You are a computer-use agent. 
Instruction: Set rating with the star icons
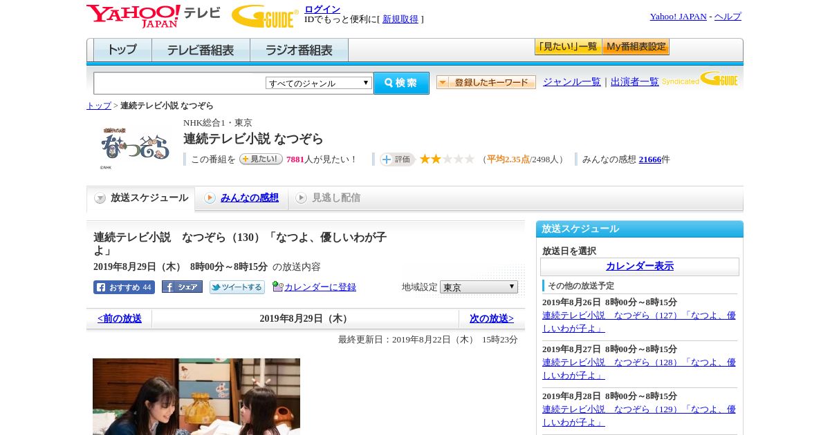447,159
